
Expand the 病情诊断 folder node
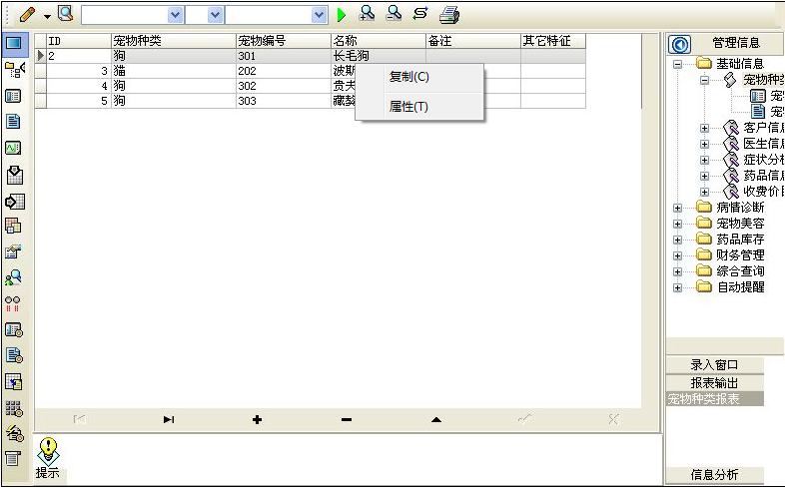(x=678, y=208)
